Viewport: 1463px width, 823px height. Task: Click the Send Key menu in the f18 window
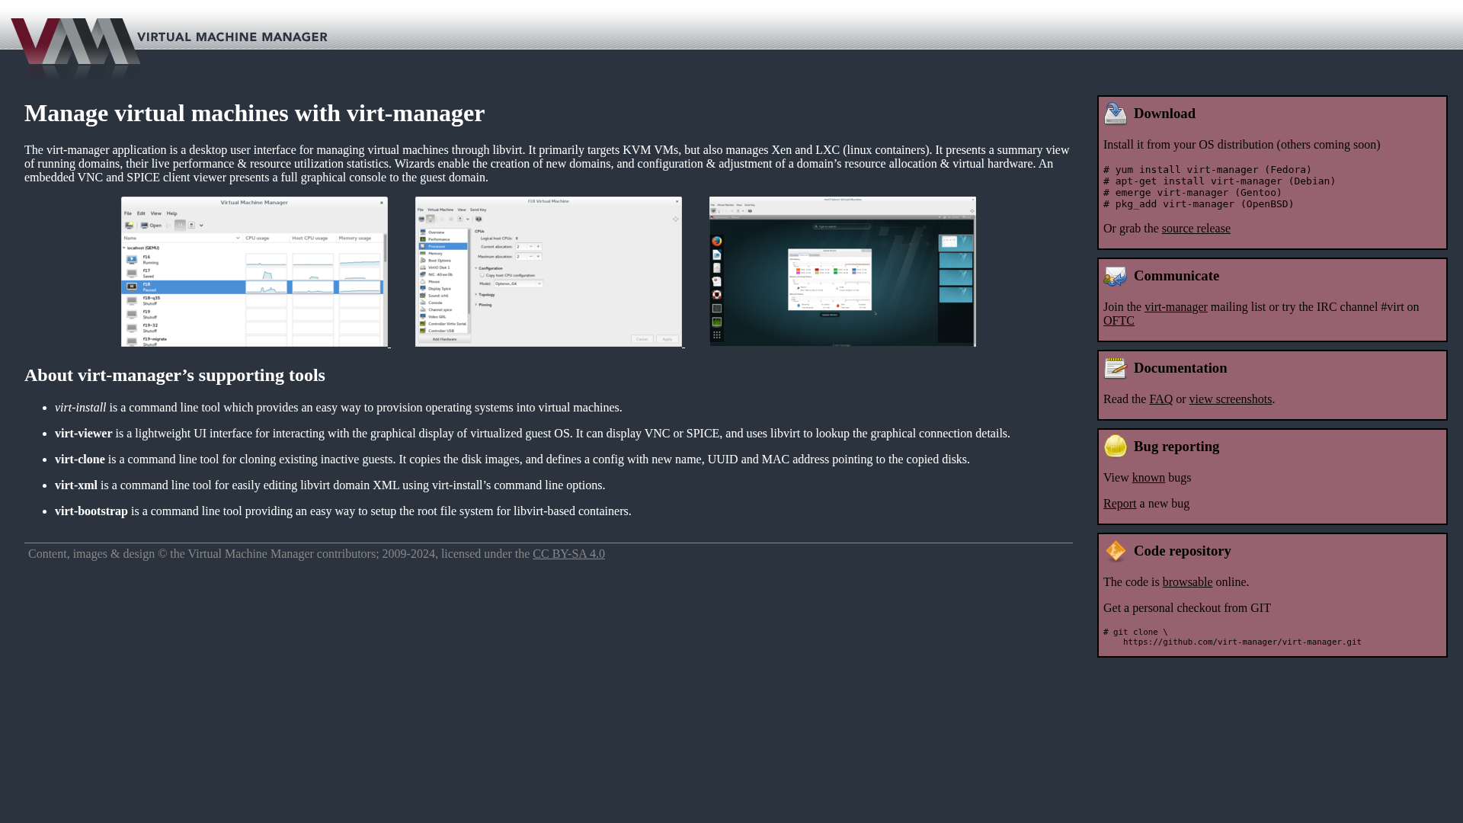(478, 210)
